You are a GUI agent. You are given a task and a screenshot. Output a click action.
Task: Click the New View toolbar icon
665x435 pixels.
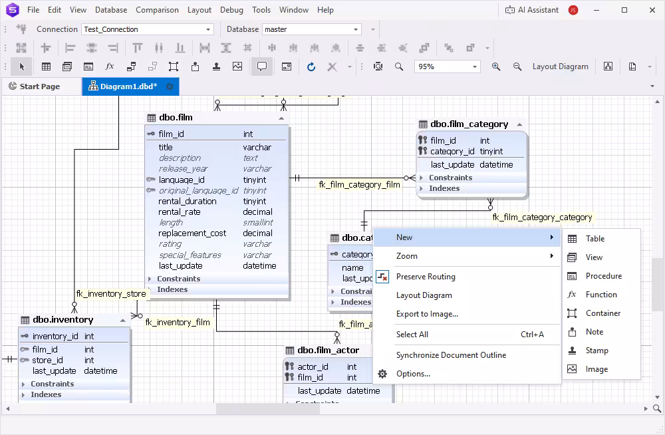click(x=67, y=67)
